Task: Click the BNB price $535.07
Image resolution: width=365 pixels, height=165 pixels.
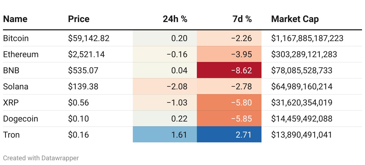Action: pos(83,70)
